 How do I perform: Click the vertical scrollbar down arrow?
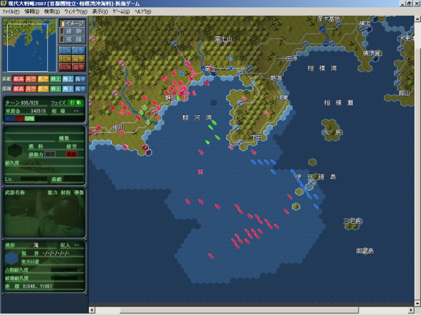pos(418,303)
